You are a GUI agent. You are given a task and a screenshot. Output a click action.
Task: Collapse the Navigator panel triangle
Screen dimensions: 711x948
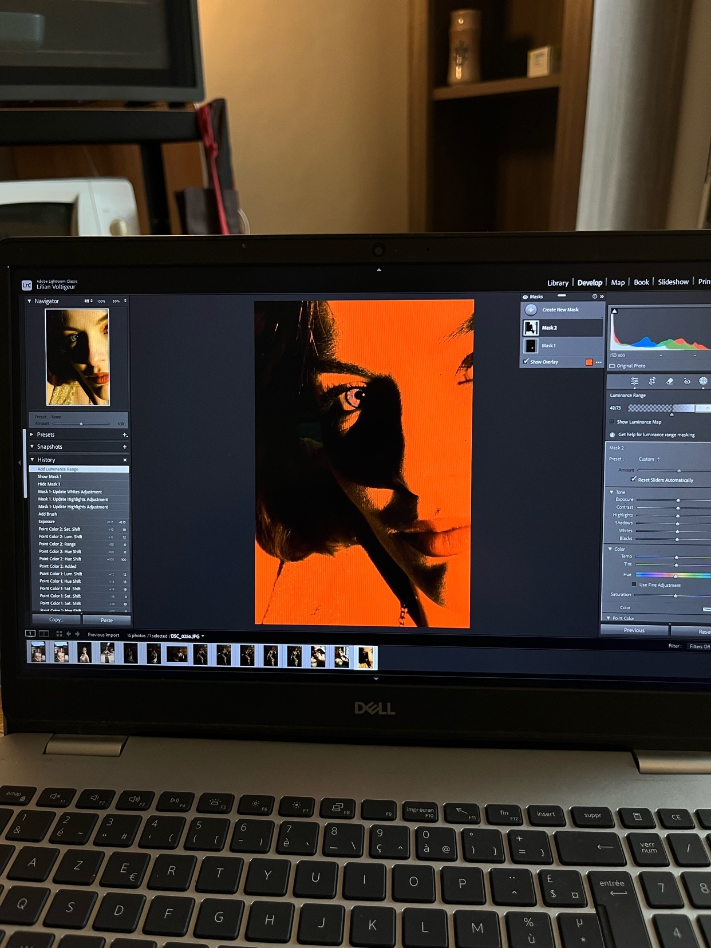point(30,301)
